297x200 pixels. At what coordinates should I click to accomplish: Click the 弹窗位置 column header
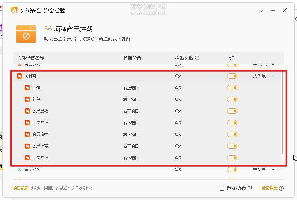tap(132, 58)
